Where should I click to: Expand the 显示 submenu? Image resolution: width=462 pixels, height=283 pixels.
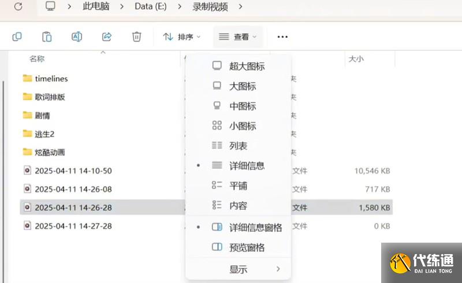click(238, 269)
